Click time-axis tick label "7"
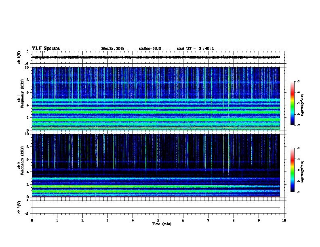320x247 pixels. [208, 220]
